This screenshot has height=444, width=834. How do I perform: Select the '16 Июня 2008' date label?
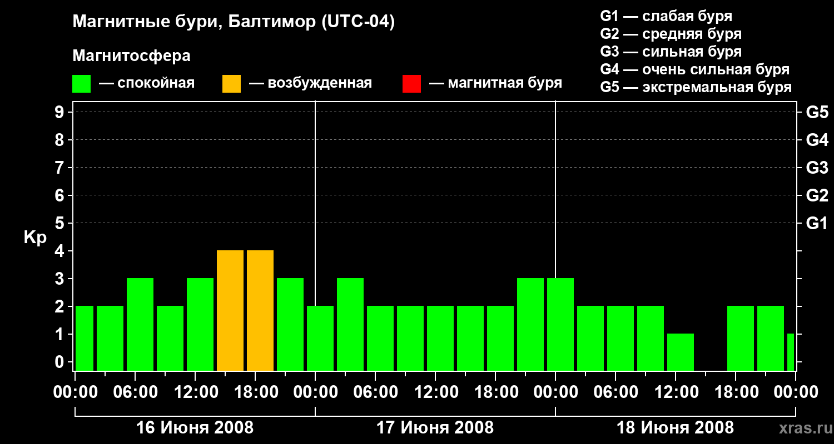(195, 428)
